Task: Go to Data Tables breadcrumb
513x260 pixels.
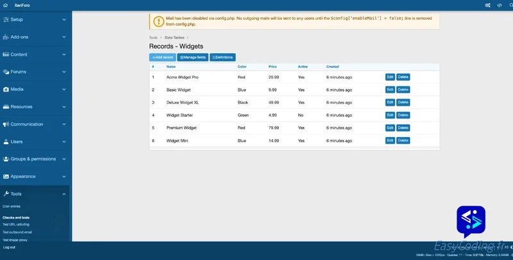Action: point(174,38)
